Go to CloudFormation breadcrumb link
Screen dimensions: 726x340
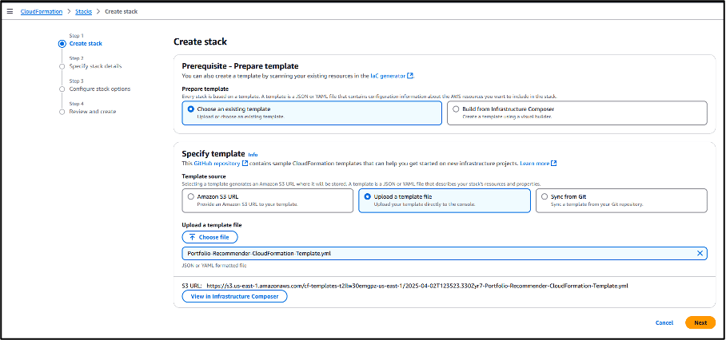42,13
